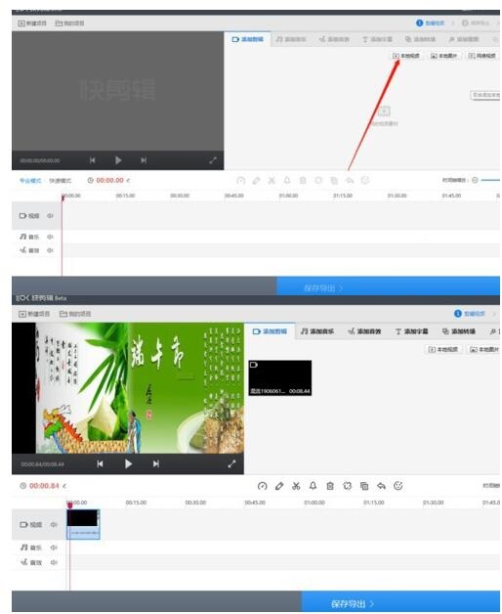Select the 添加剪辑 tab in lower window
Screen dimensions: 502x614
click(270, 331)
